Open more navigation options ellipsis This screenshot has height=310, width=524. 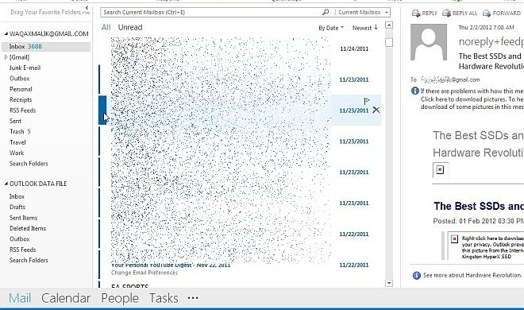(193, 297)
